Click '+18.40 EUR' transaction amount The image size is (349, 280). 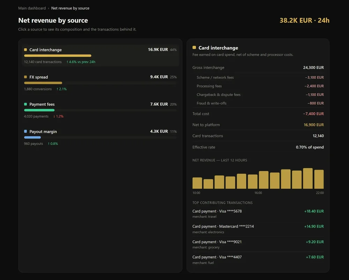tap(314, 211)
